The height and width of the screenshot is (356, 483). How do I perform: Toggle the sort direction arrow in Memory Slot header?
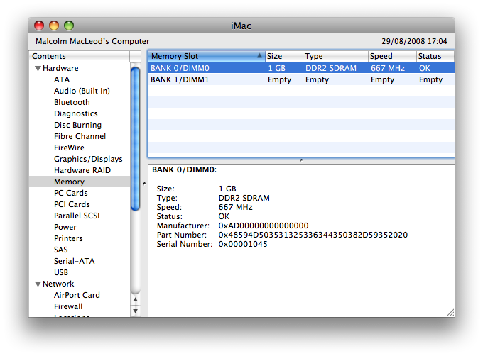pos(259,55)
